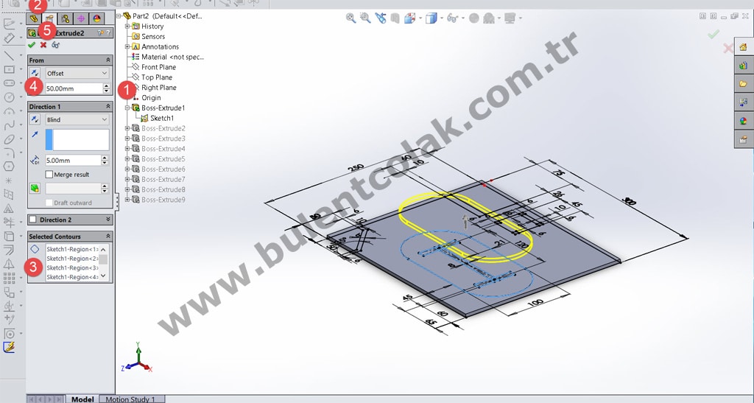This screenshot has width=754, height=403.
Task: Select Sketch1-Region<4> in contours list
Action: pyautogui.click(x=72, y=276)
